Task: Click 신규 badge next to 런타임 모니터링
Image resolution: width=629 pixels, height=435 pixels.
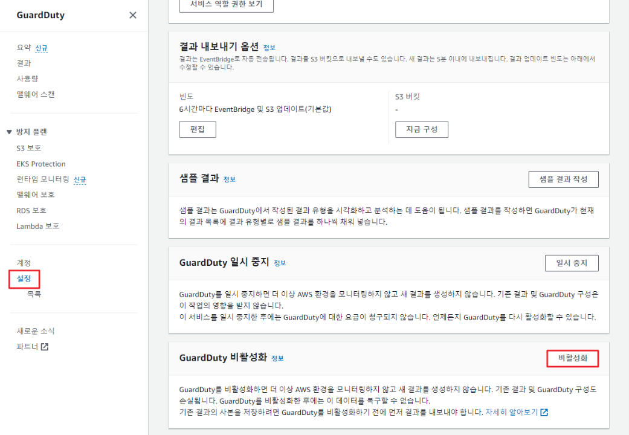Action: [80, 179]
